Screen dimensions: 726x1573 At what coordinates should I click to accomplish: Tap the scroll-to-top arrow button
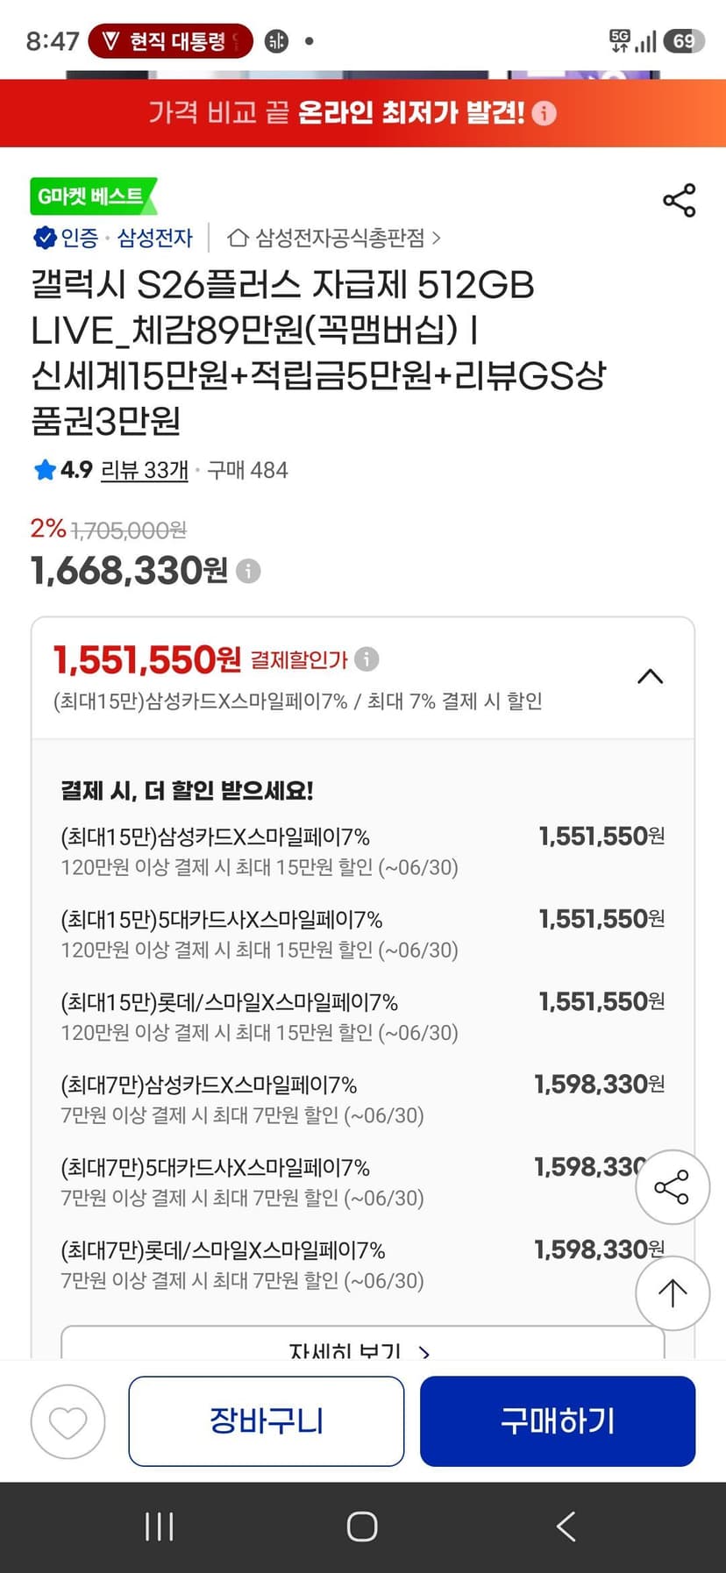click(673, 1293)
